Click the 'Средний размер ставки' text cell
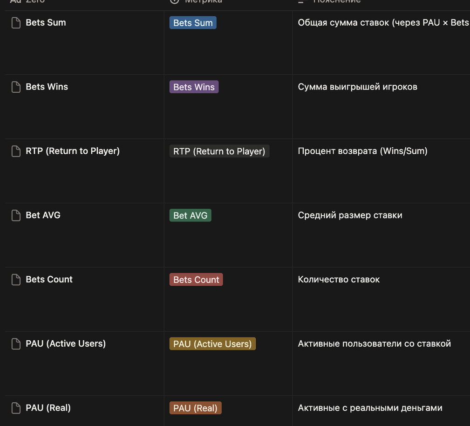 [x=350, y=215]
